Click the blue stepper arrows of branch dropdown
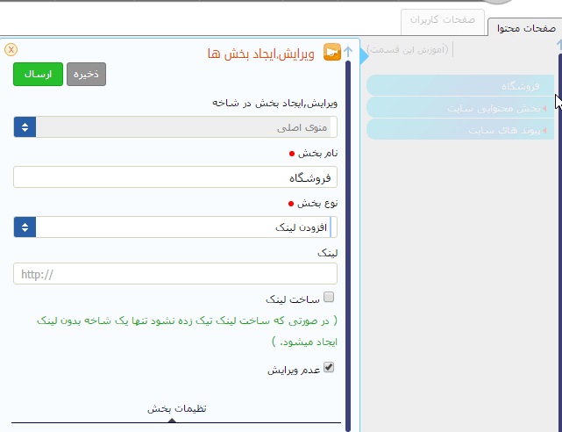 pyautogui.click(x=25, y=127)
